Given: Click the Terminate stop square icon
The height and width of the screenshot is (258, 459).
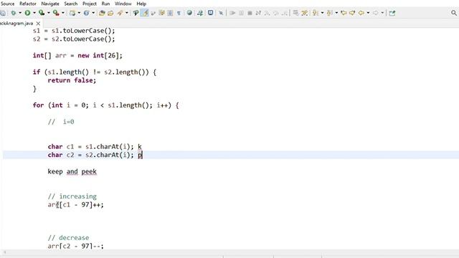Looking at the screenshot, I should (250, 13).
